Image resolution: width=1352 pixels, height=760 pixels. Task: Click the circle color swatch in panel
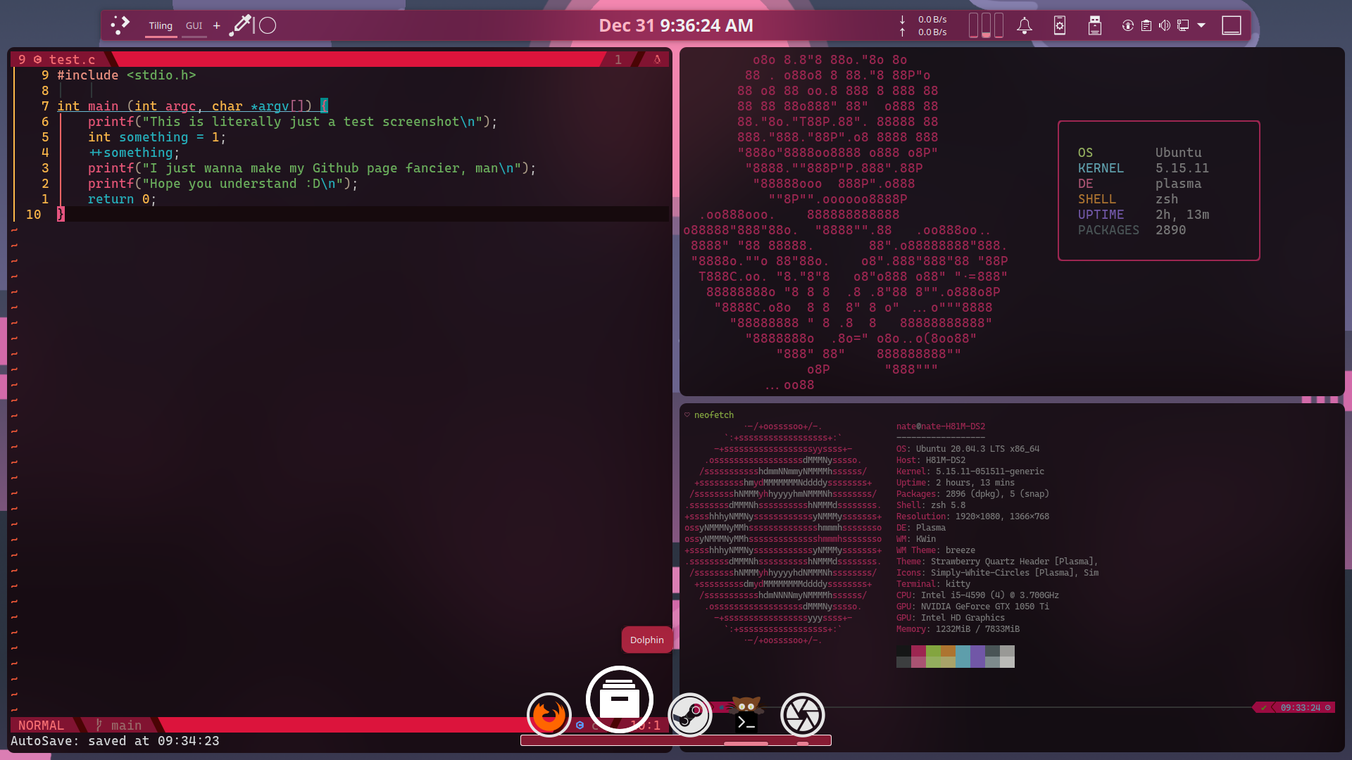pyautogui.click(x=268, y=26)
